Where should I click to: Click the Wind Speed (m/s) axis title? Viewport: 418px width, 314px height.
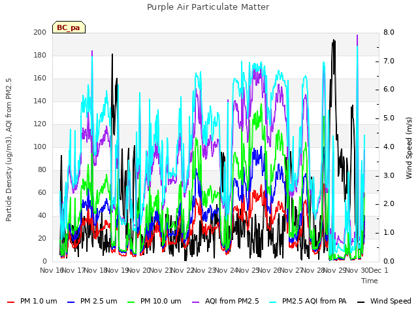click(409, 148)
